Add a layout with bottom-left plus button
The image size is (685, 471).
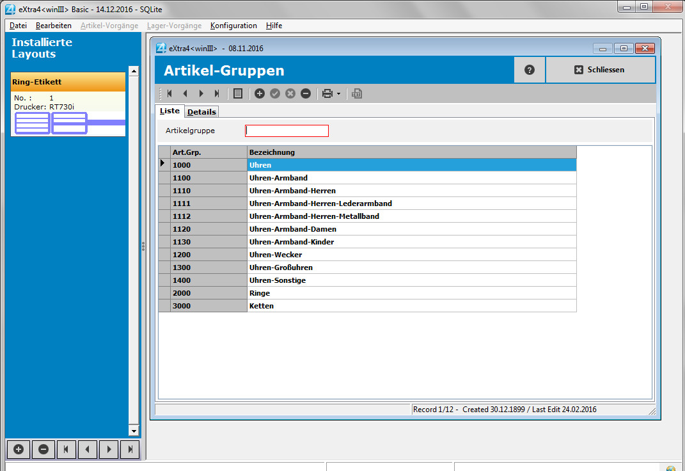[x=18, y=449]
